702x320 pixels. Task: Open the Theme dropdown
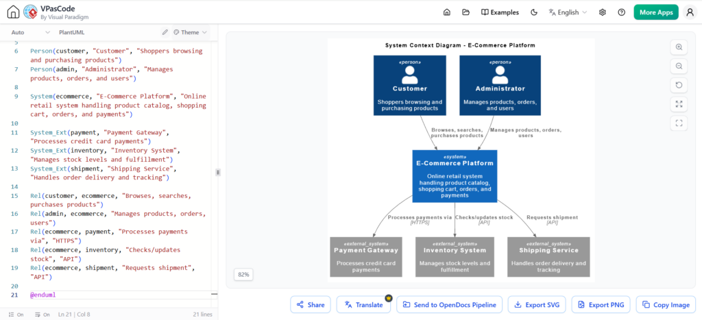pyautogui.click(x=191, y=32)
